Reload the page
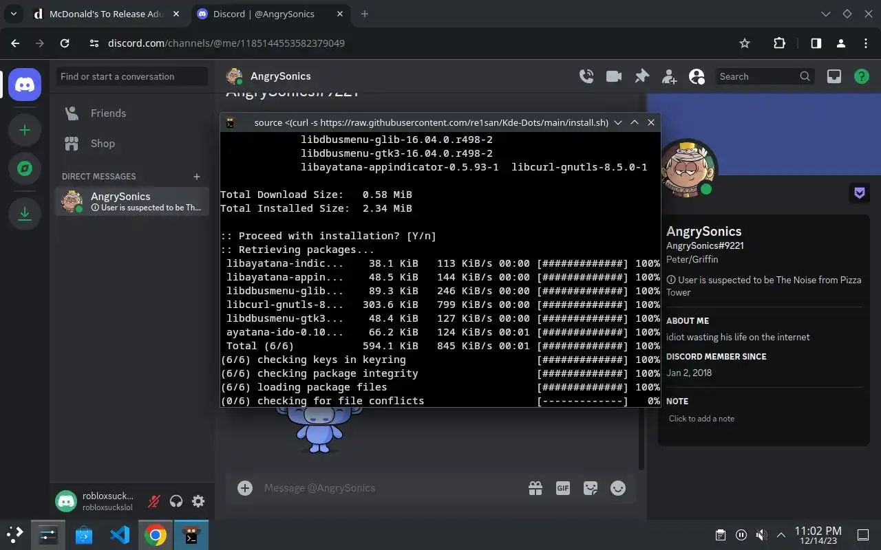 65,43
